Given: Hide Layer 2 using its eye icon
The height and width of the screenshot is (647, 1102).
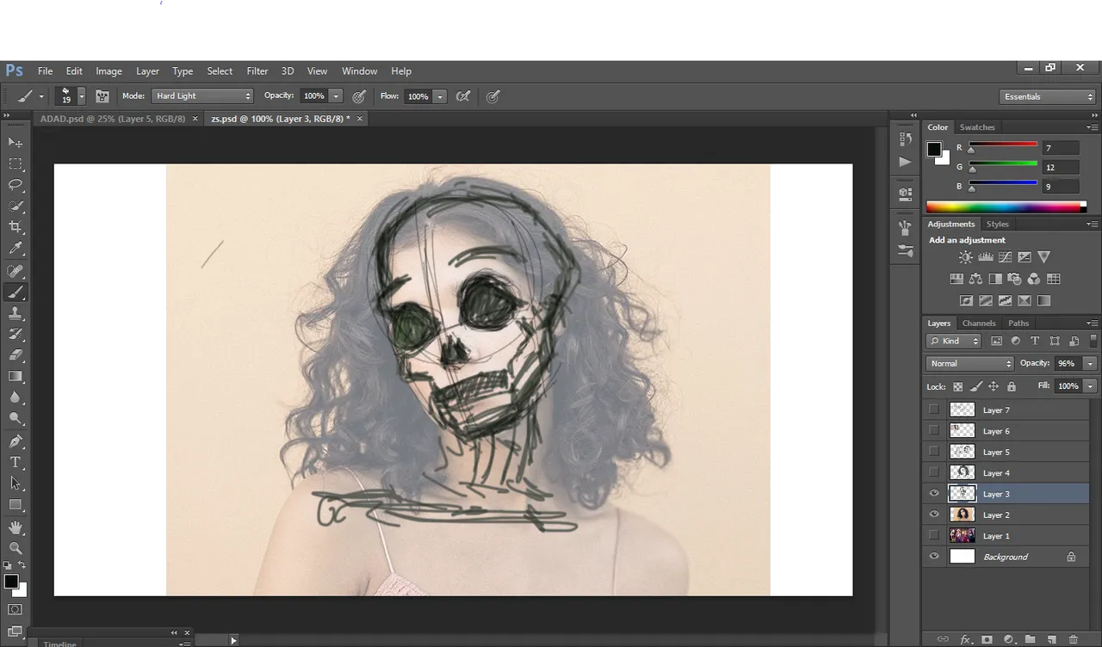Looking at the screenshot, I should (934, 515).
